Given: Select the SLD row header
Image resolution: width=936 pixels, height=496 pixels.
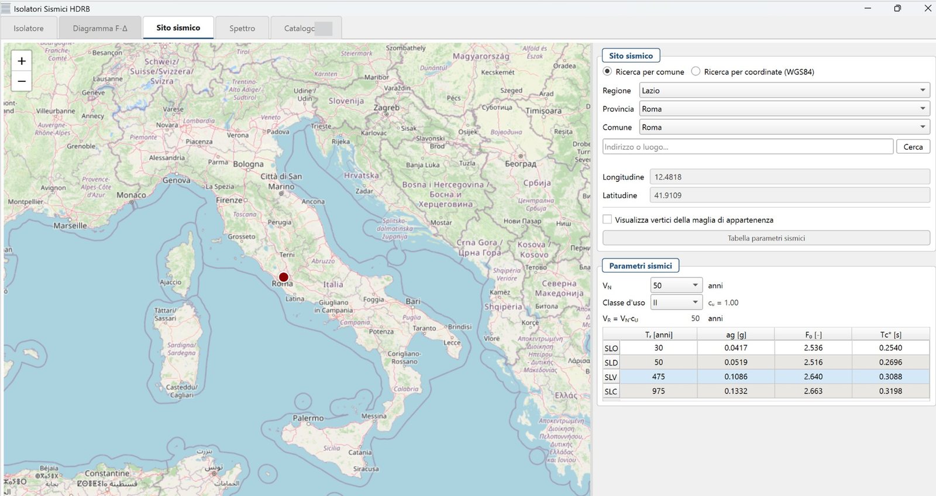Looking at the screenshot, I should (x=611, y=363).
